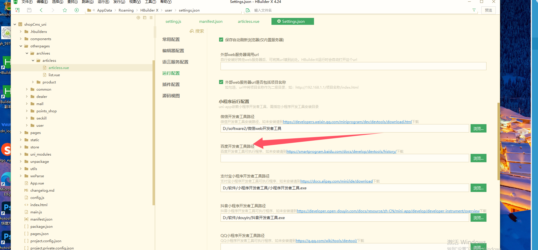
Task: Click the HBuilder app logo icon
Action: coord(16,2)
